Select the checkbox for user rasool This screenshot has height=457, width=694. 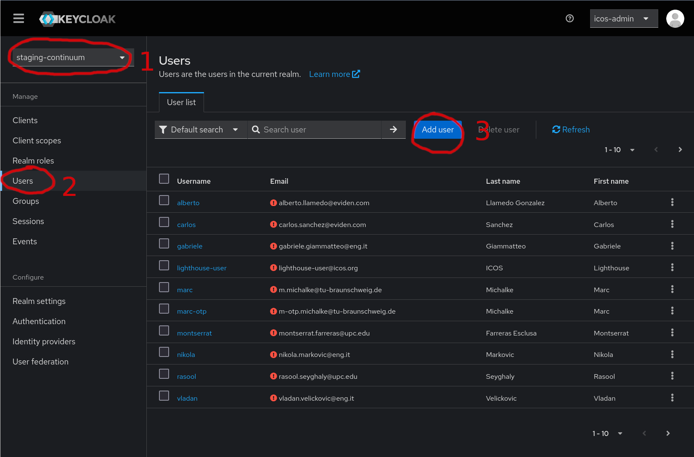point(164,374)
